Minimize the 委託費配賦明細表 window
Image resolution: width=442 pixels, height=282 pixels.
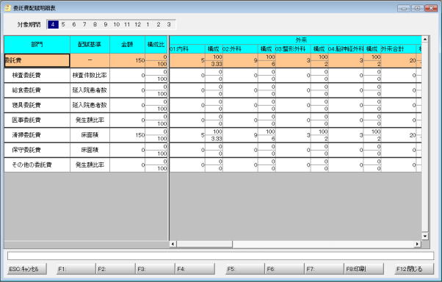[x=405, y=8]
